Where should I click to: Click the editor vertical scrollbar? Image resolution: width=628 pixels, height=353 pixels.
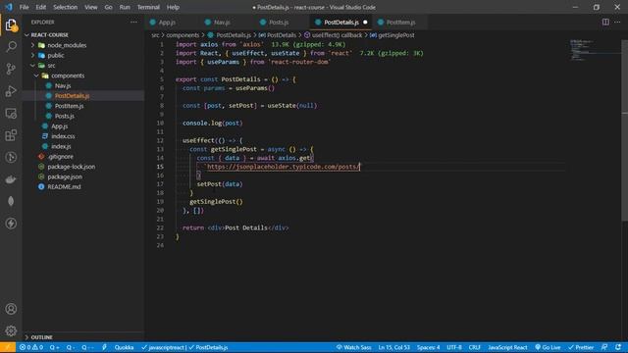[624, 130]
